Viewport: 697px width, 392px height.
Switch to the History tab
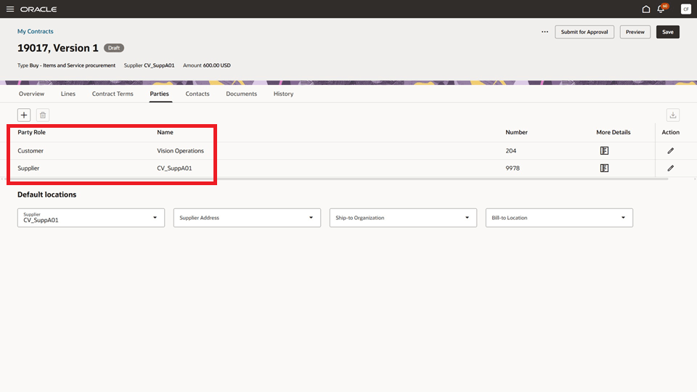coord(283,94)
